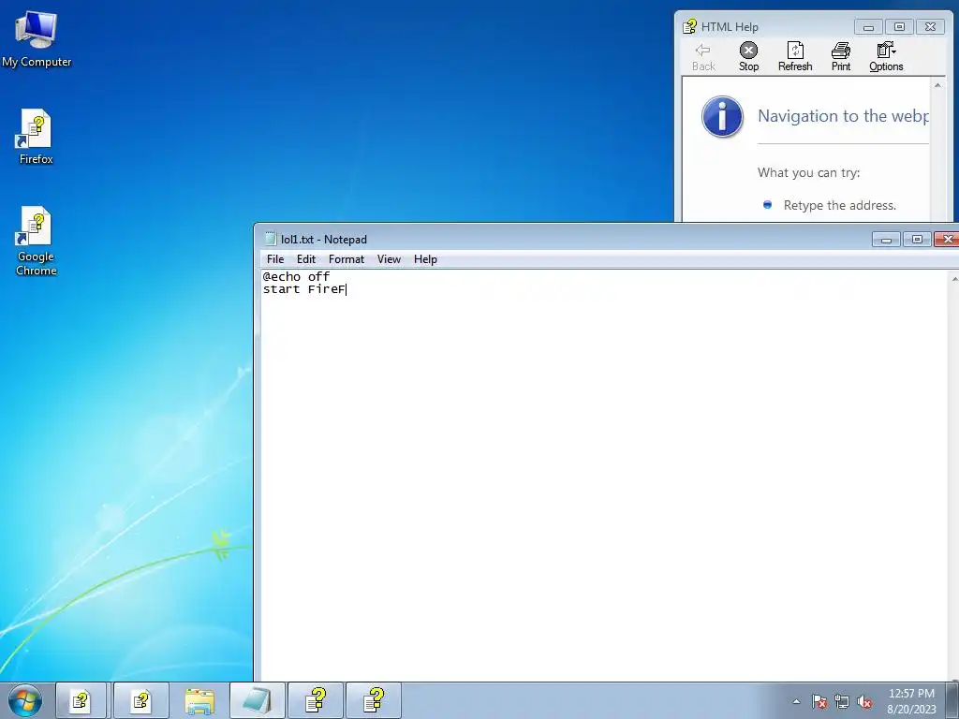Open the Edit menu in Notepad
The width and height of the screenshot is (959, 719).
pos(306,259)
